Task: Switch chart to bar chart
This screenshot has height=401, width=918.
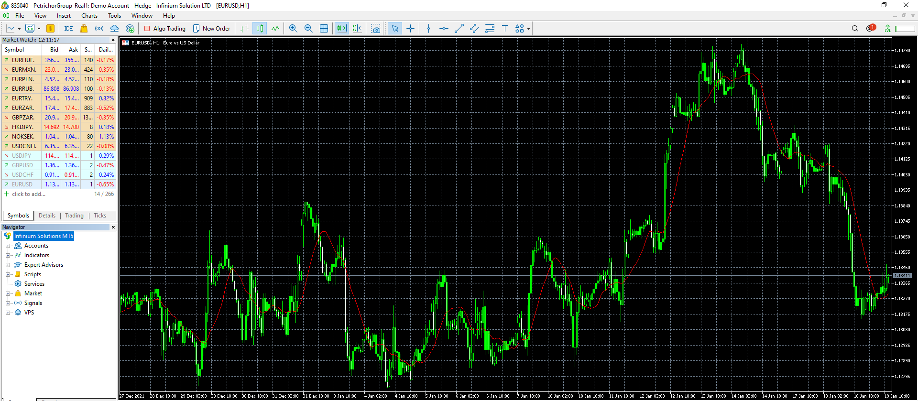Action: (244, 29)
